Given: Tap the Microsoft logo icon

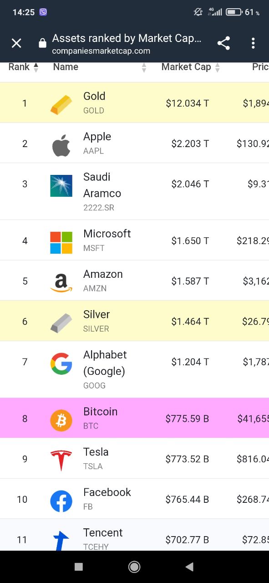Looking at the screenshot, I should click(x=61, y=242).
